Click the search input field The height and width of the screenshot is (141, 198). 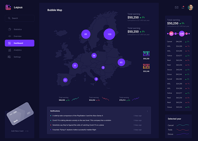20,18
